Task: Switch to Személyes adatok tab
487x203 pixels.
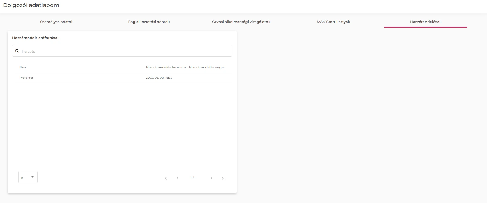Action: 57,22
